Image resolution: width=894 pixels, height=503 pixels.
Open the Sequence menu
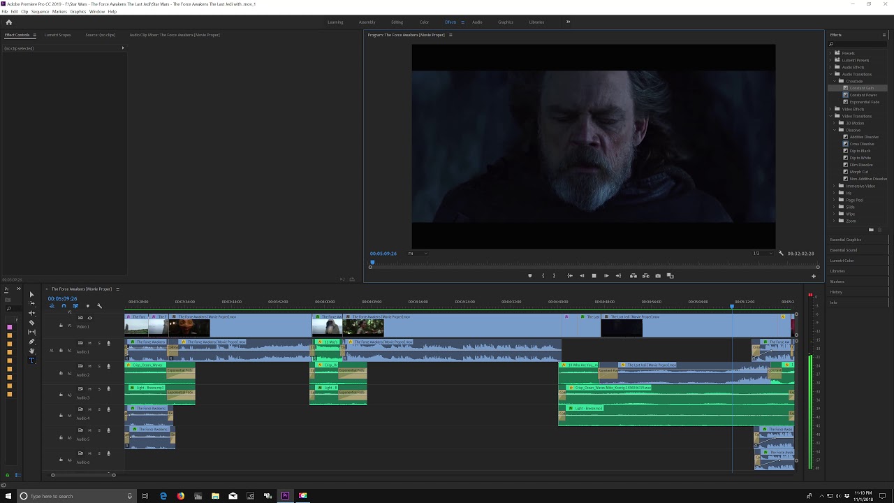(x=40, y=12)
